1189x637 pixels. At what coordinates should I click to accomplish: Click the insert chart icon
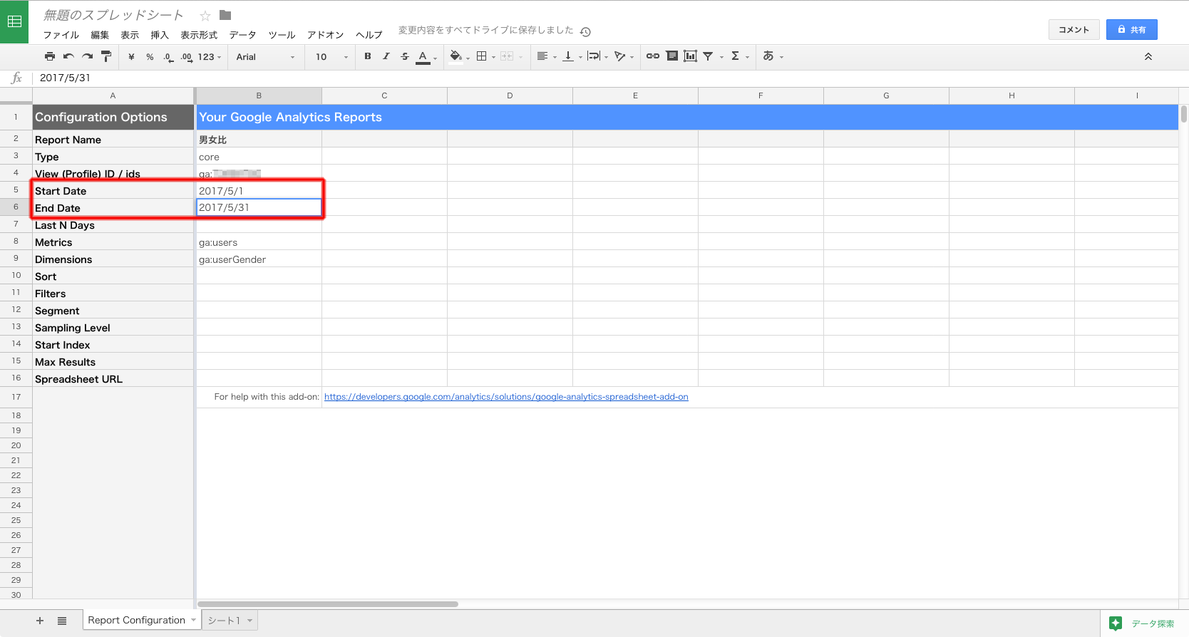[690, 56]
